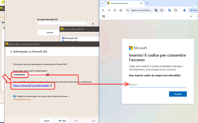Screen dimensions: 198x123
Task: Reload the browser page
Action: tap(115, 10)
